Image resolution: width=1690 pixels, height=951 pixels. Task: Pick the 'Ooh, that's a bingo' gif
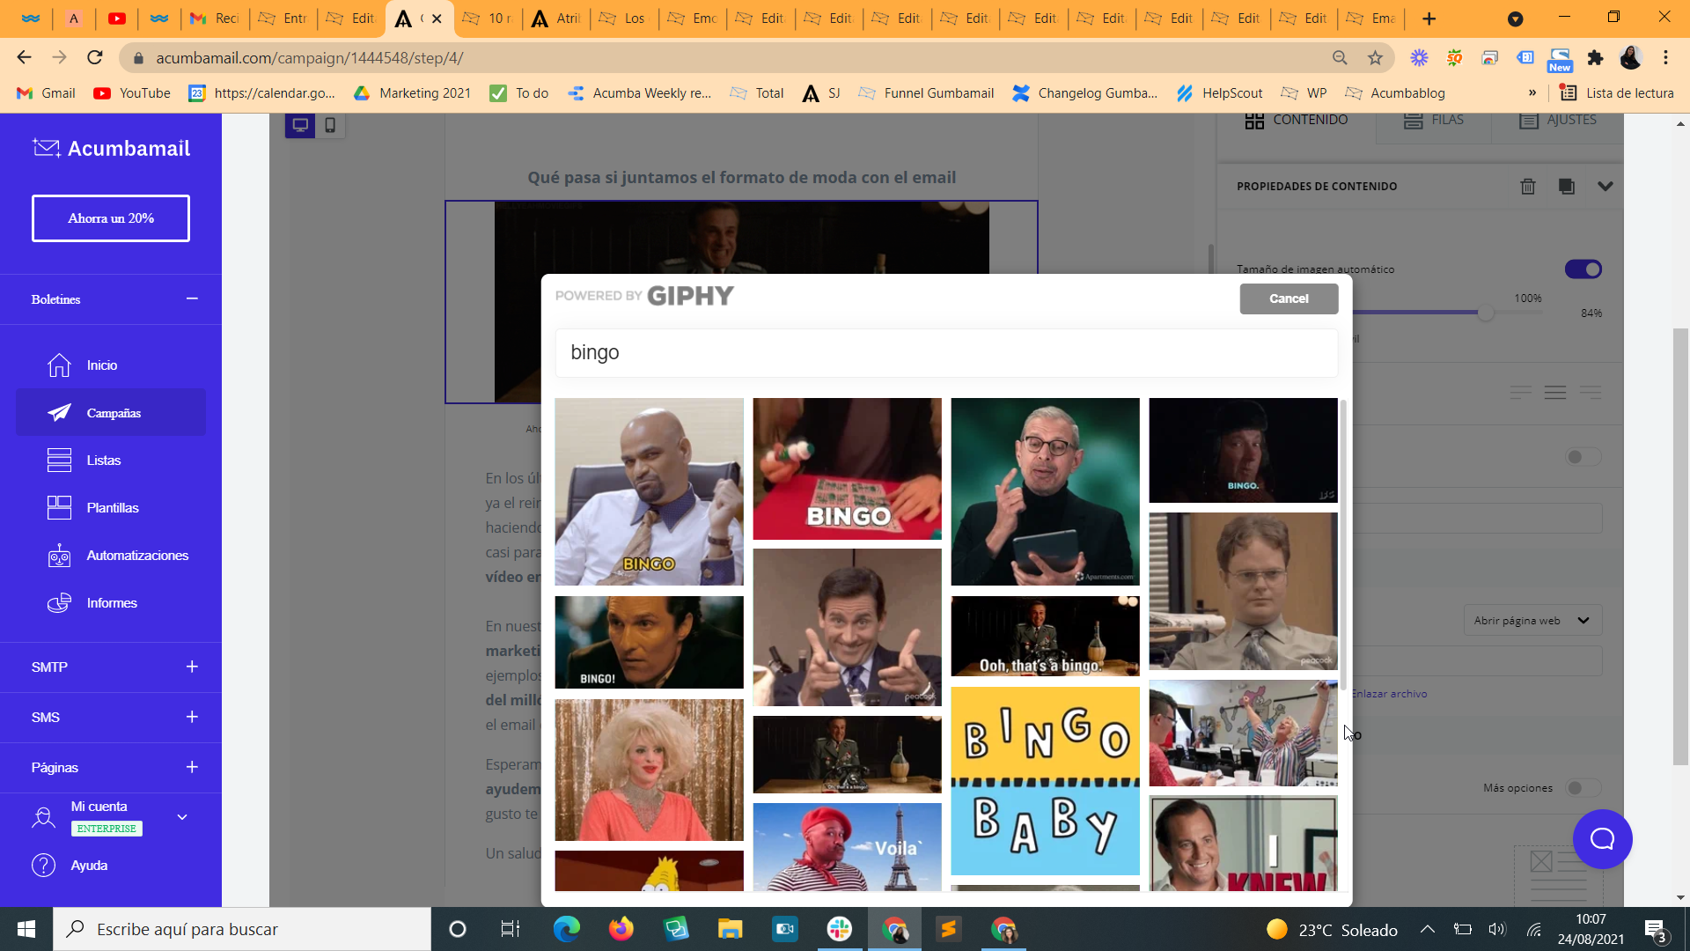1045,636
